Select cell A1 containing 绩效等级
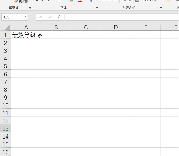Image resolution: width=179 pixels, height=156 pixels. (26, 35)
